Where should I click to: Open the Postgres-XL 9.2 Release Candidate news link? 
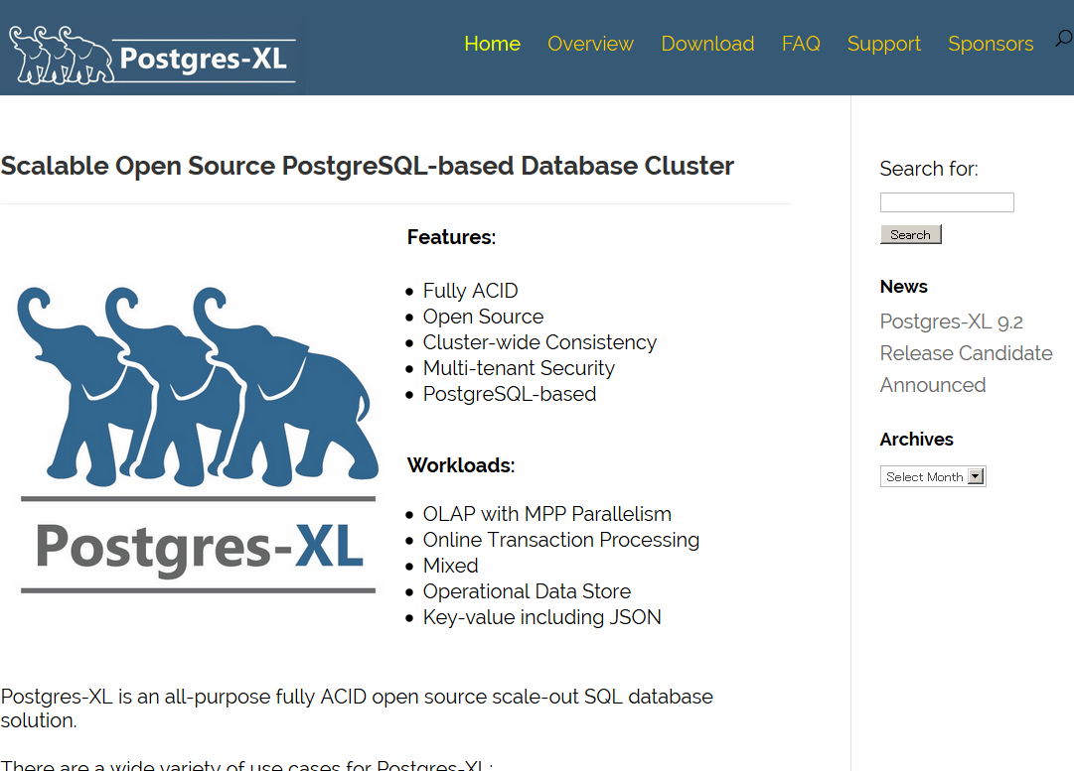coord(966,353)
